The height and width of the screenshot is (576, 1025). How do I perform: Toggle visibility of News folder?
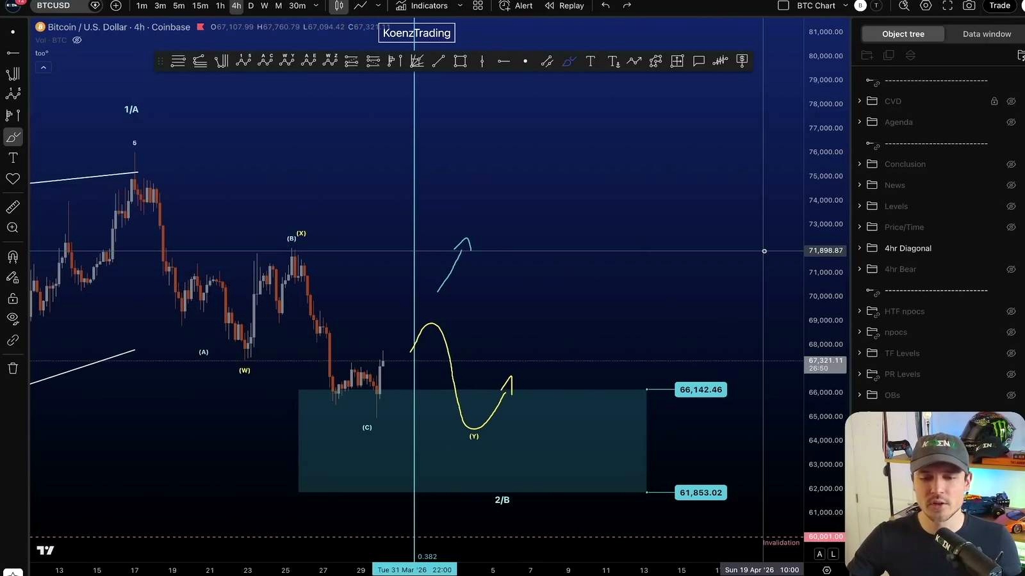click(1011, 185)
